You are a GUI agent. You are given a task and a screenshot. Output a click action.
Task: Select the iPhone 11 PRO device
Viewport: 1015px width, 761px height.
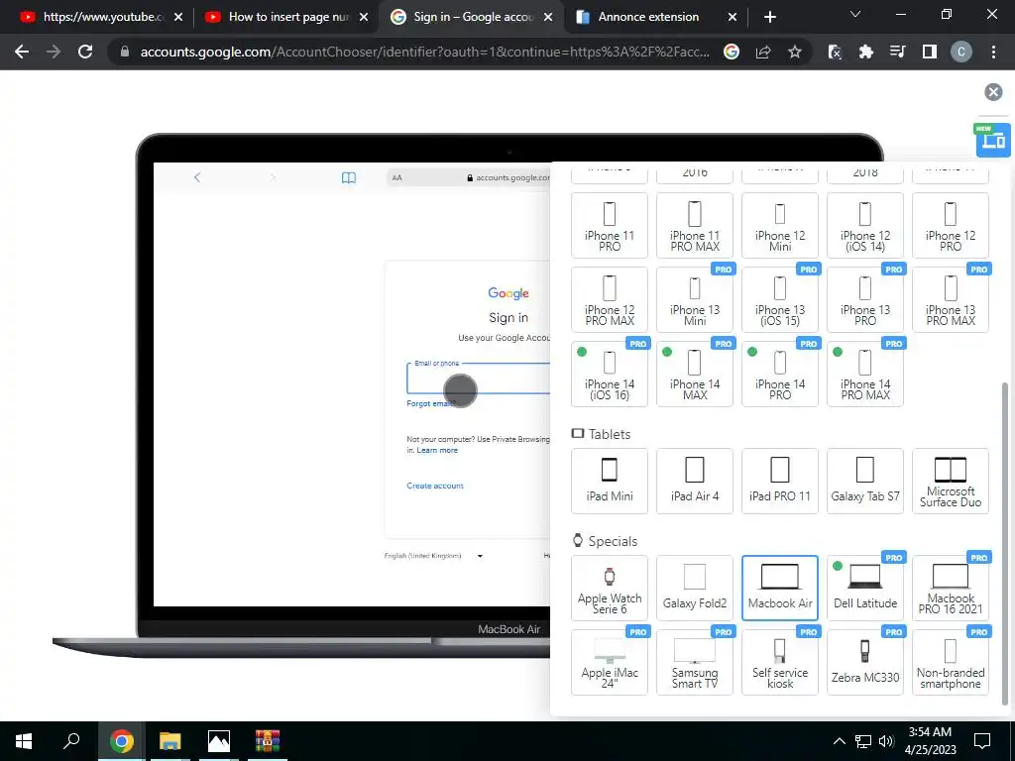click(610, 226)
